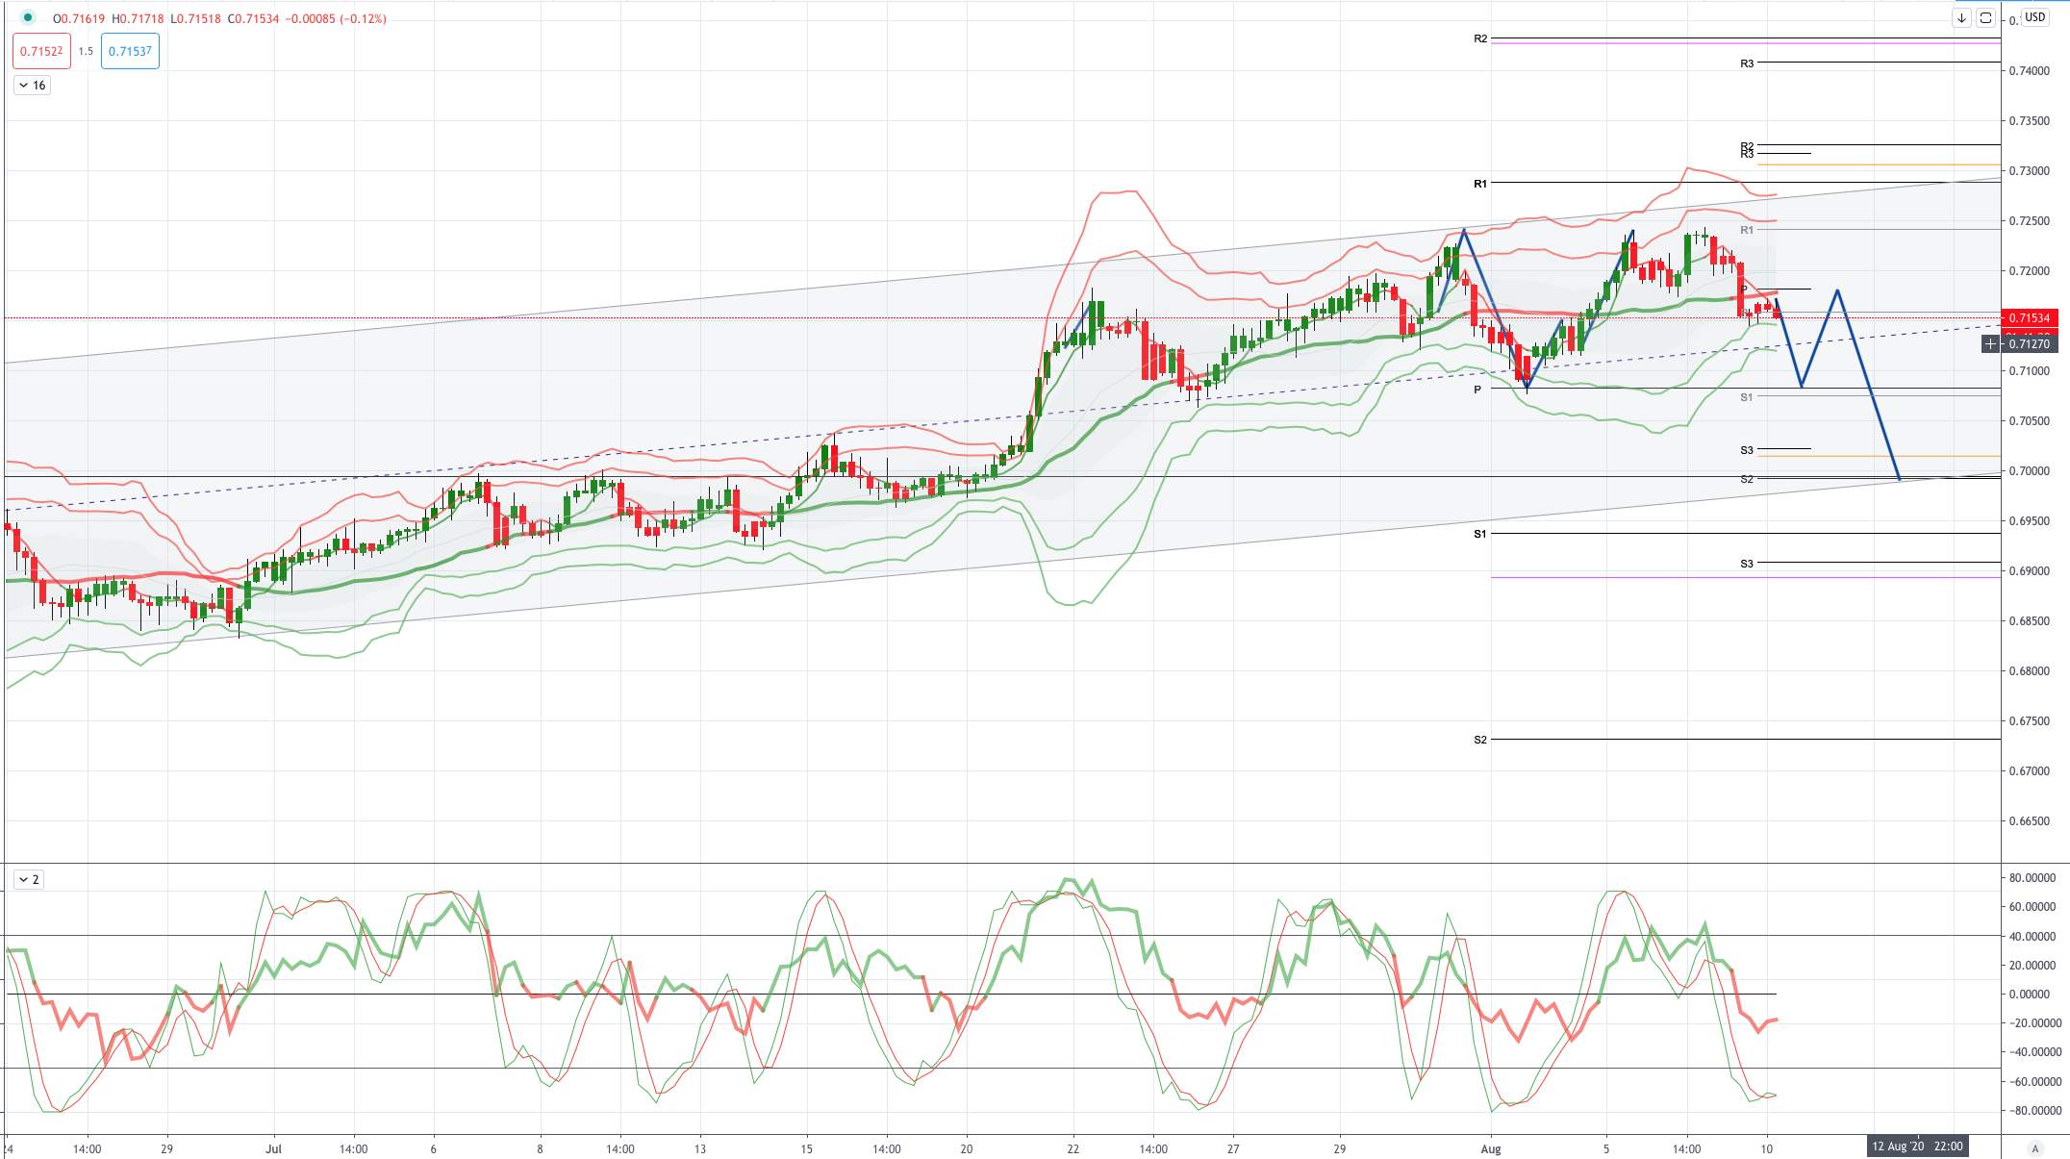Click the 0.74000 price axis label

point(2029,71)
